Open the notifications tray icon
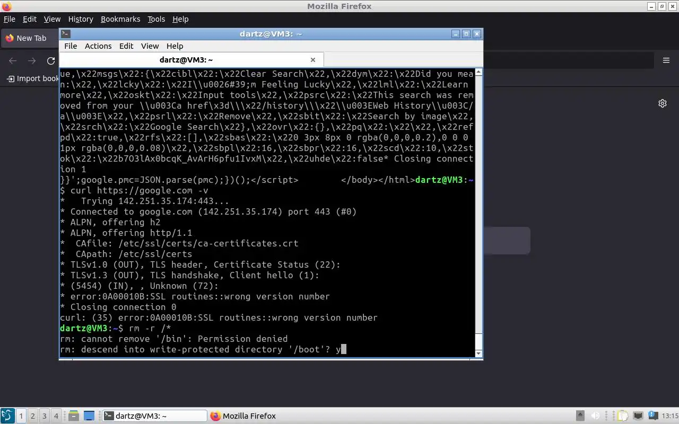 click(652, 416)
